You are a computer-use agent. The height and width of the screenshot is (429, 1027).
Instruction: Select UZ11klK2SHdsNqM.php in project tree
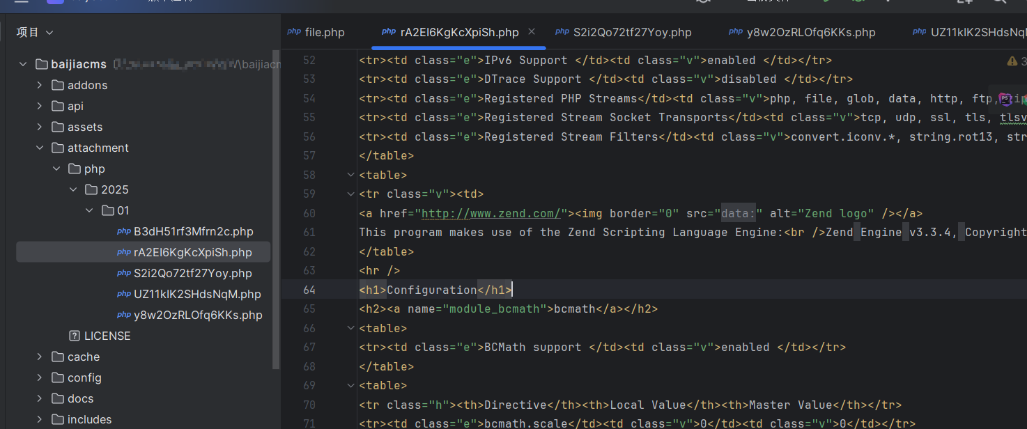pyautogui.click(x=197, y=294)
